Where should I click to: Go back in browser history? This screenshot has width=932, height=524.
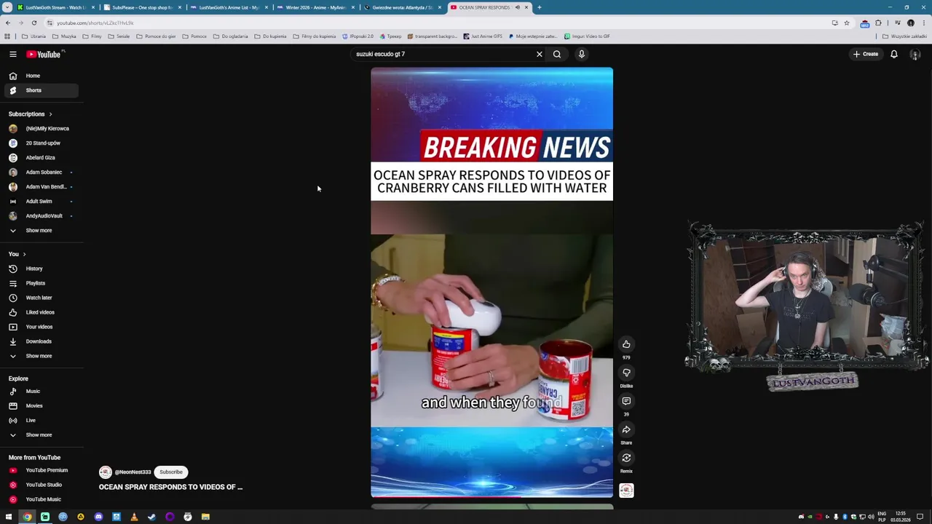coord(8,23)
